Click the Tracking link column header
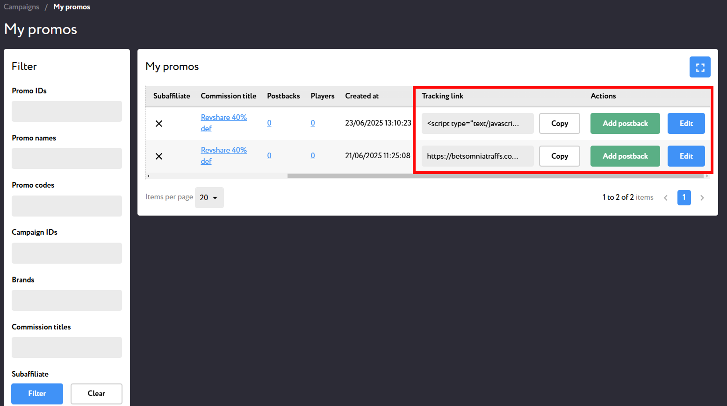 pyautogui.click(x=442, y=96)
